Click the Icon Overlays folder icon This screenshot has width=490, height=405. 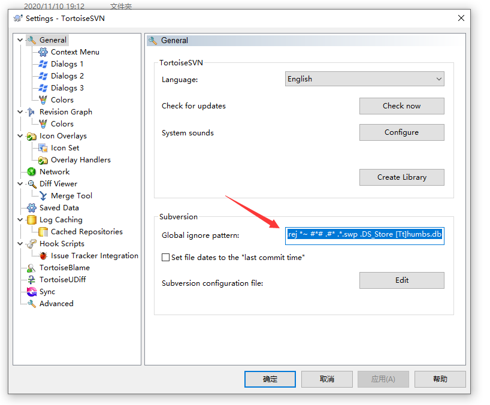tap(31, 136)
